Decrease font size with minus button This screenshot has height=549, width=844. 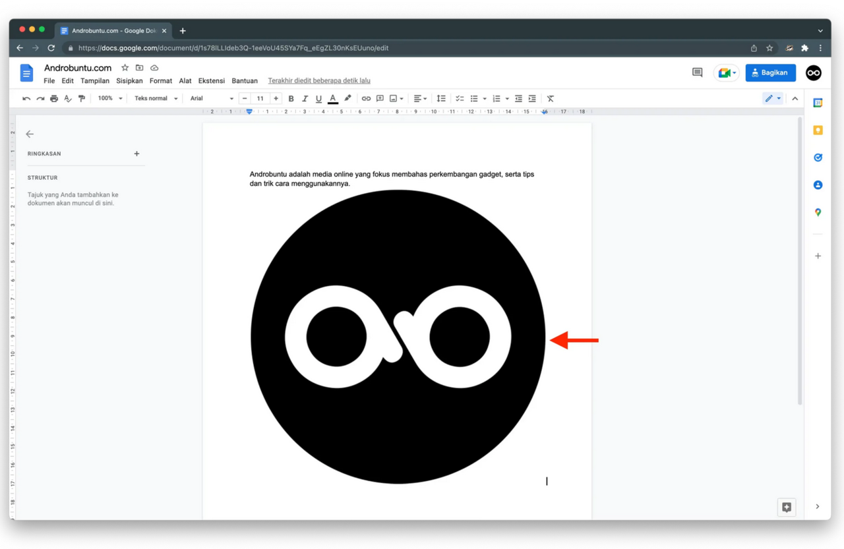pos(245,99)
